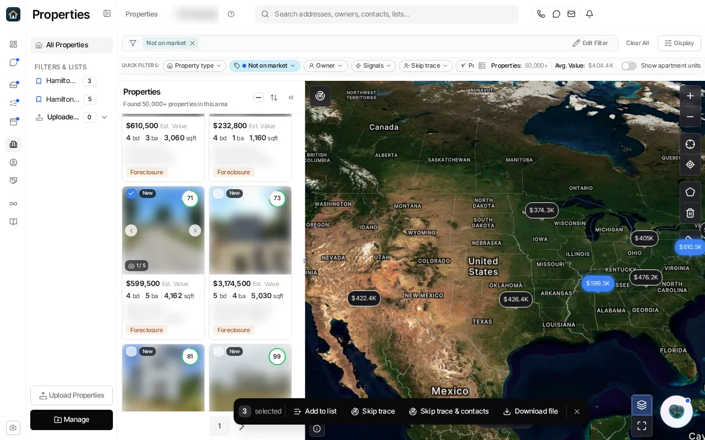The width and height of the screenshot is (705, 440).
Task: Click the radar scan icon on map
Action: (320, 96)
